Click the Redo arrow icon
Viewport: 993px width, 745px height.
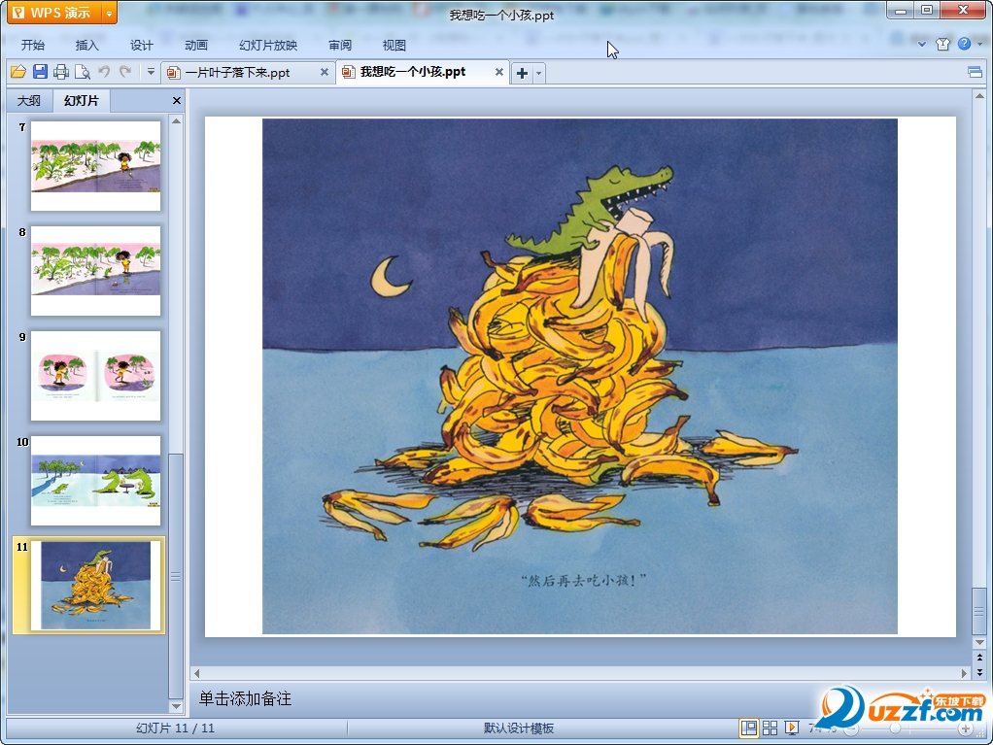125,72
